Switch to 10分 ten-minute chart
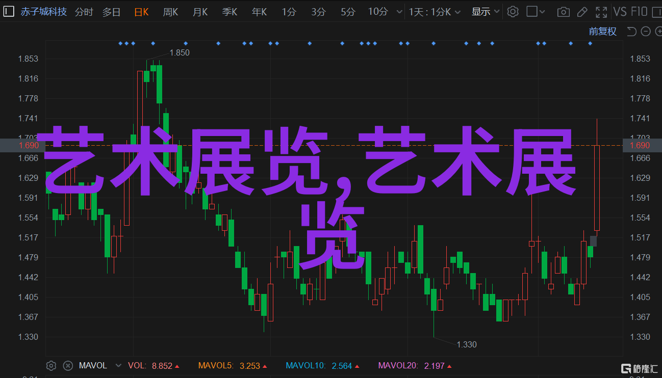Image resolution: width=662 pixels, height=378 pixels. click(378, 11)
